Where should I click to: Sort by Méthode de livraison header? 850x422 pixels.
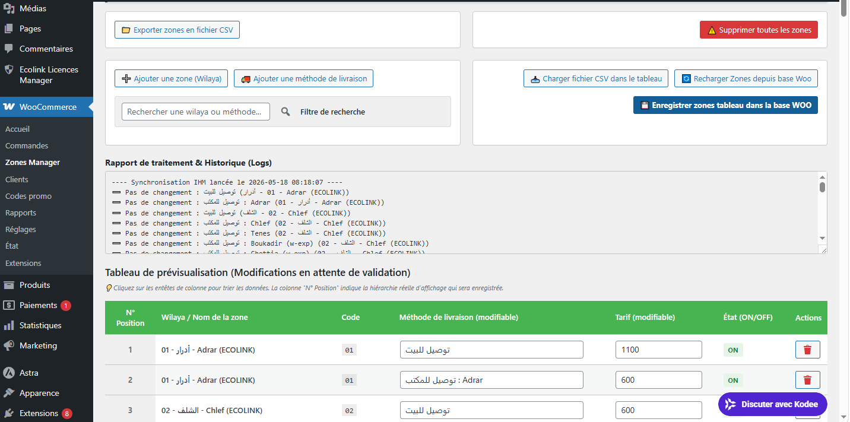pos(459,318)
